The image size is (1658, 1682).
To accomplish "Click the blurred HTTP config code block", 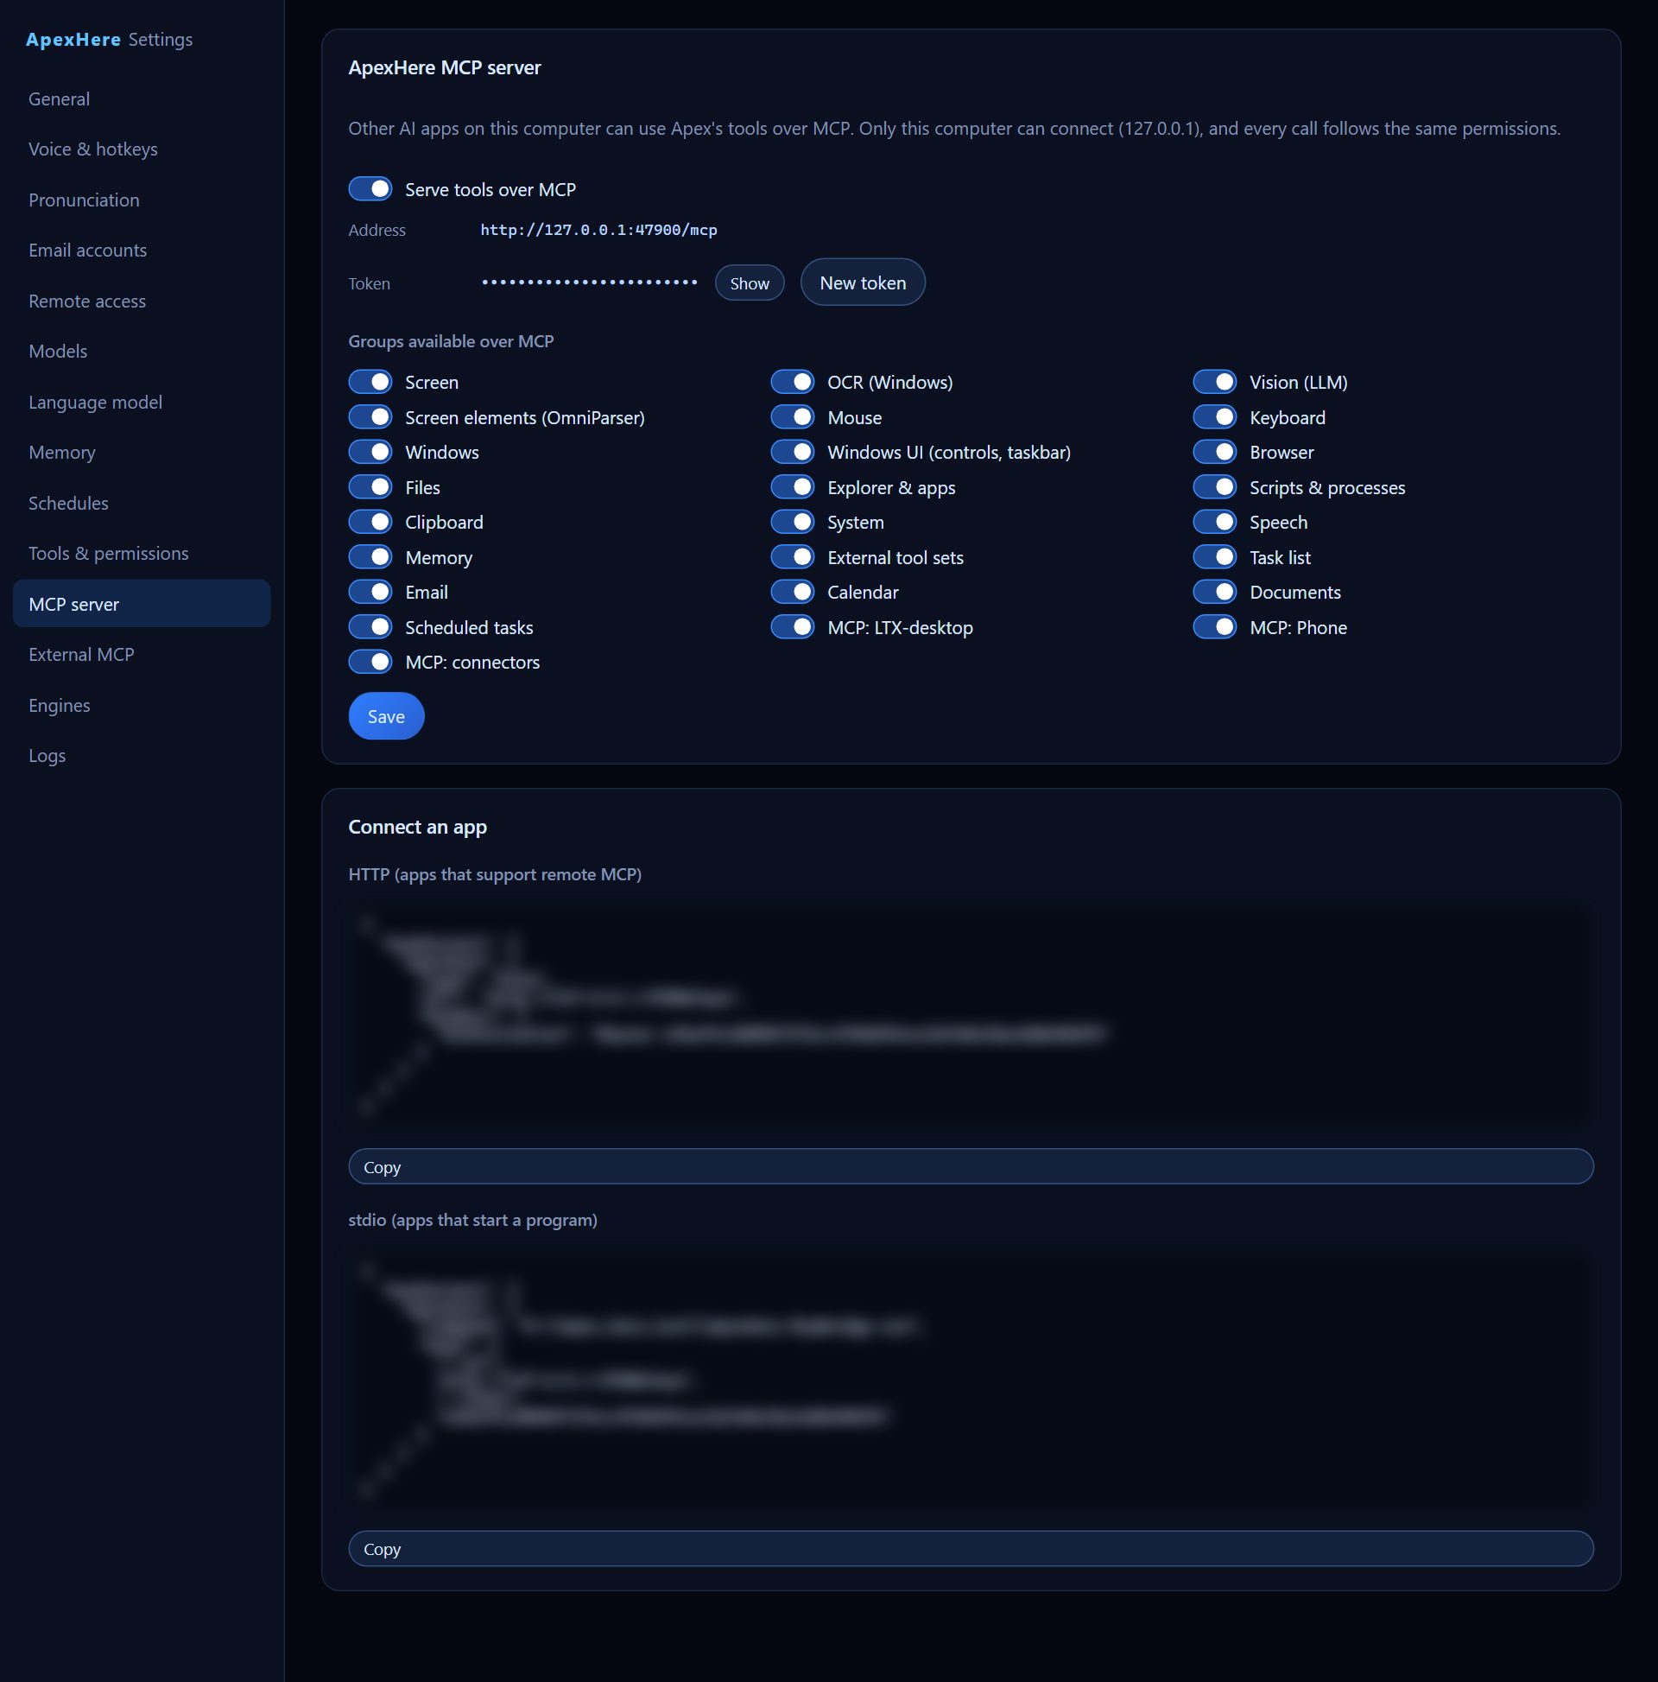I will point(971,1015).
